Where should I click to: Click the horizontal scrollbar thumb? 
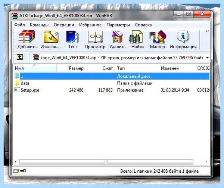[106, 162]
